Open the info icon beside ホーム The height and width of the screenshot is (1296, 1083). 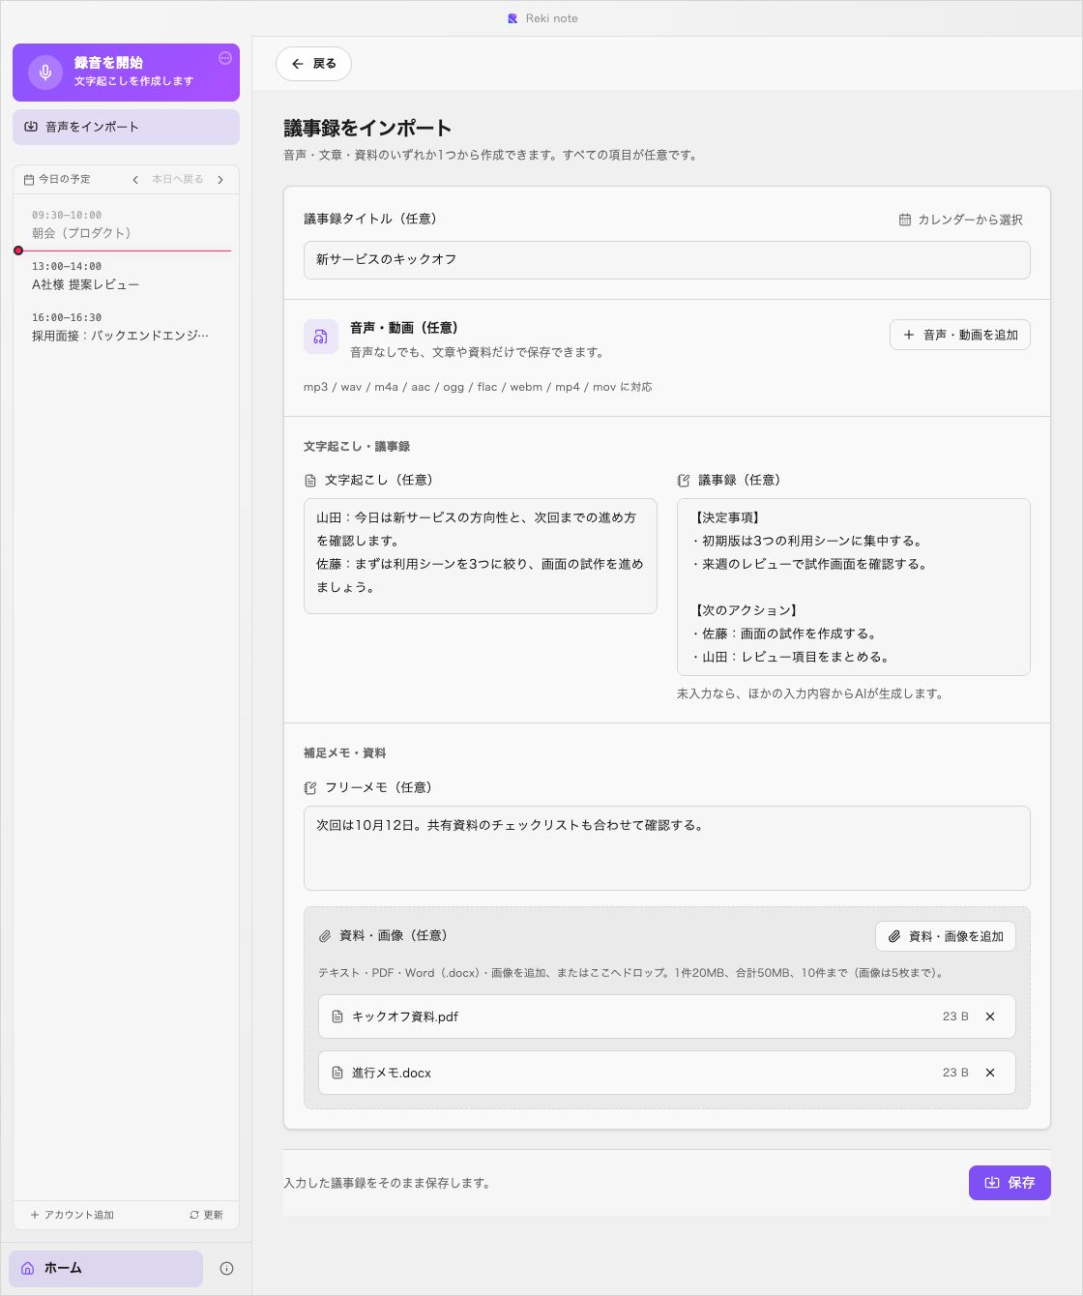click(x=226, y=1268)
